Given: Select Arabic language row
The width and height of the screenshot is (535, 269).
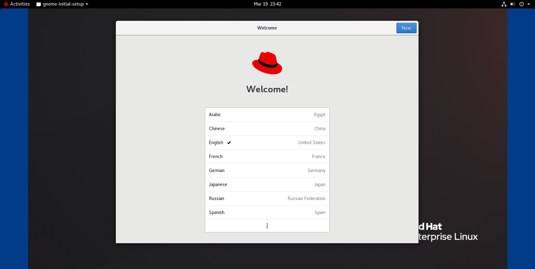Looking at the screenshot, I should pos(267,115).
